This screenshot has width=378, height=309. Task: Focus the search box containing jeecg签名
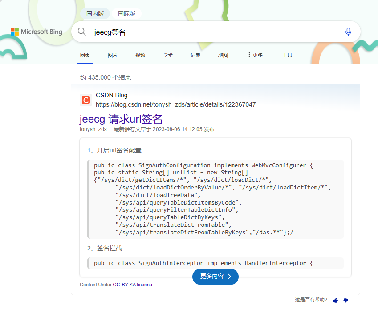click(214, 32)
